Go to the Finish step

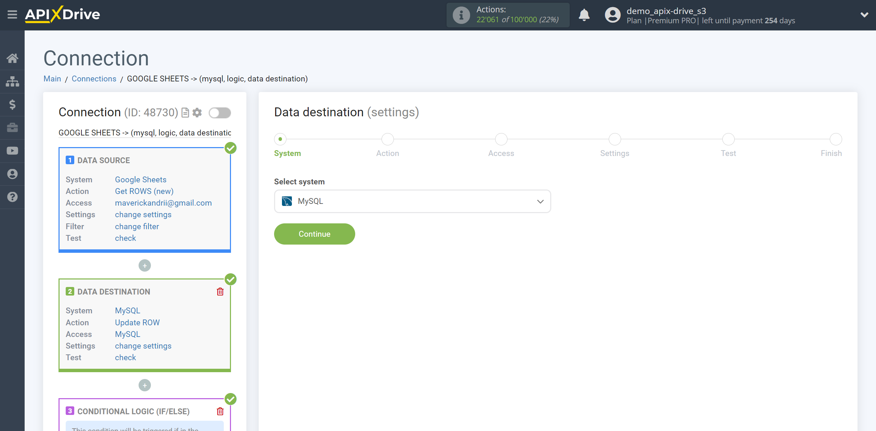pos(836,139)
